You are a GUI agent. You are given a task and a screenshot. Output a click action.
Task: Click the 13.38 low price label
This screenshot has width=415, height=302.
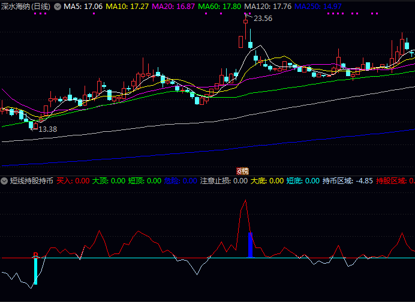[48, 129]
